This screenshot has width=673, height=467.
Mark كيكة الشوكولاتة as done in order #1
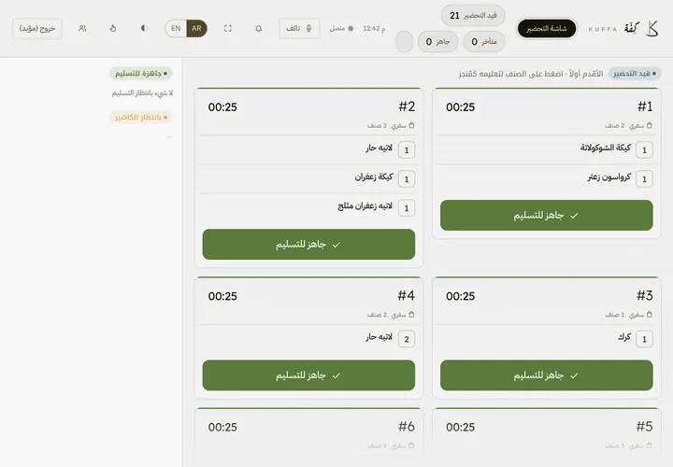point(545,149)
